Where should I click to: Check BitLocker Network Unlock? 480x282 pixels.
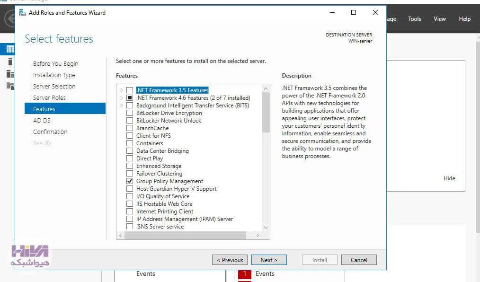130,121
